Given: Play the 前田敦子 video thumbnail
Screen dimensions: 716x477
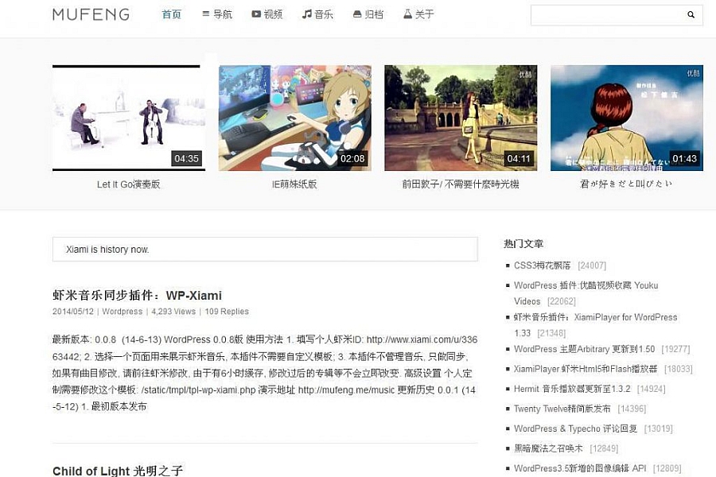Looking at the screenshot, I should pos(461,118).
